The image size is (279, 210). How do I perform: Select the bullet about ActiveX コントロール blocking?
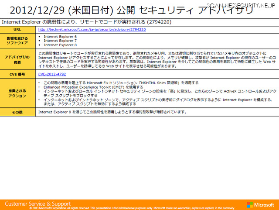[x=160, y=93]
